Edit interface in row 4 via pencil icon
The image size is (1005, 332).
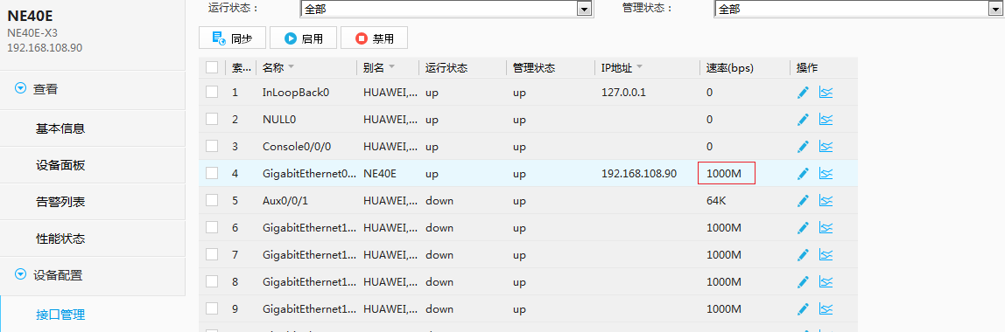[x=803, y=173]
